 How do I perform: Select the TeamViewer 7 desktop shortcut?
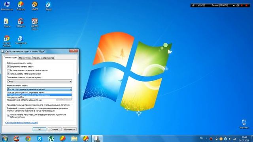coord(21,41)
